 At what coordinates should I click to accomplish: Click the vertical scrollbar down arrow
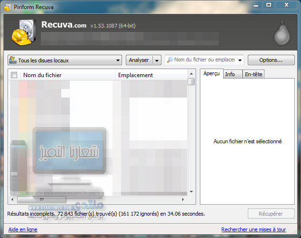[191, 191]
